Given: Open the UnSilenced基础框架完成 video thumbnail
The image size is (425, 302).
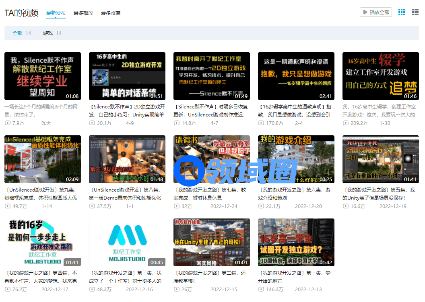Looking at the screenshot, I should 43,159.
